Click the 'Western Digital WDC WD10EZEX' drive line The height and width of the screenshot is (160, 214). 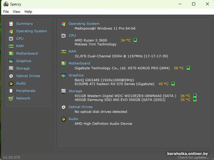[125, 96]
